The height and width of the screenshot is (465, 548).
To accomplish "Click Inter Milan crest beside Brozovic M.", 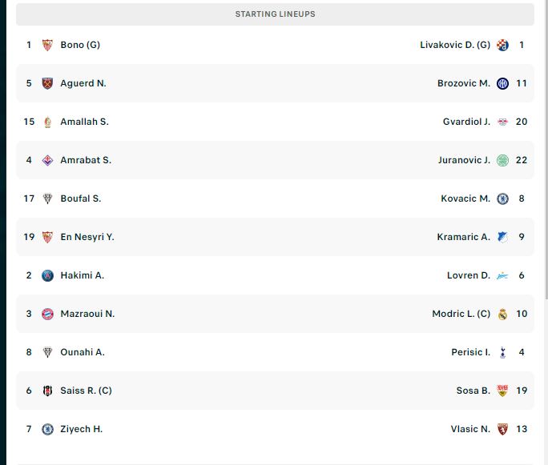I will [x=502, y=83].
